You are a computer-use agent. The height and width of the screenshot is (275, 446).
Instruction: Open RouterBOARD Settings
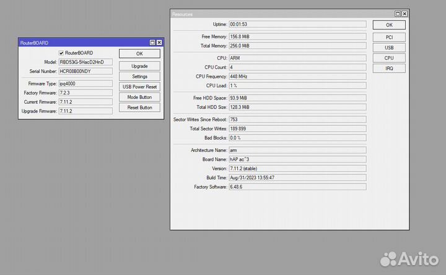click(139, 77)
